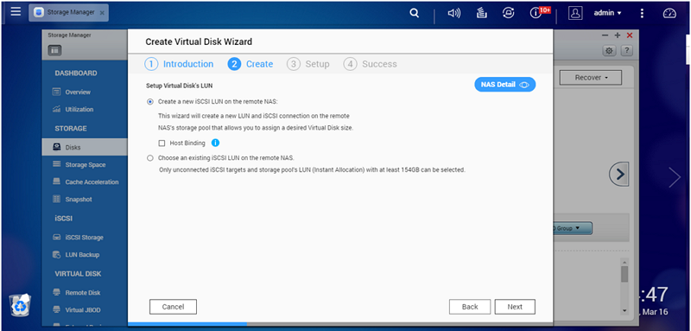
Task: Select the Storage Manager taskbar tab
Action: (x=68, y=13)
